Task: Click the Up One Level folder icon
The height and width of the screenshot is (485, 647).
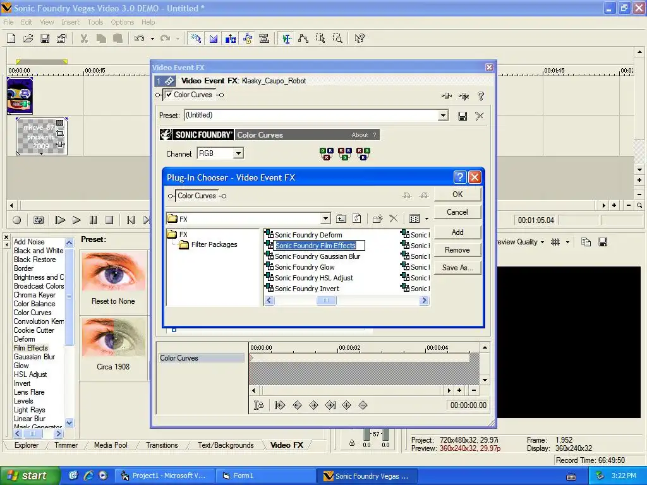Action: [341, 219]
